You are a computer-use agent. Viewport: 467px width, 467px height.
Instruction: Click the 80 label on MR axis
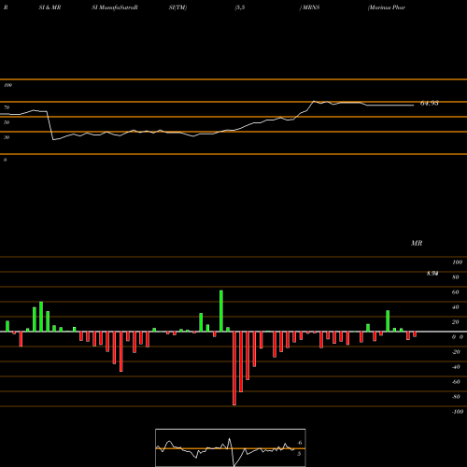pyautogui.click(x=456, y=277)
